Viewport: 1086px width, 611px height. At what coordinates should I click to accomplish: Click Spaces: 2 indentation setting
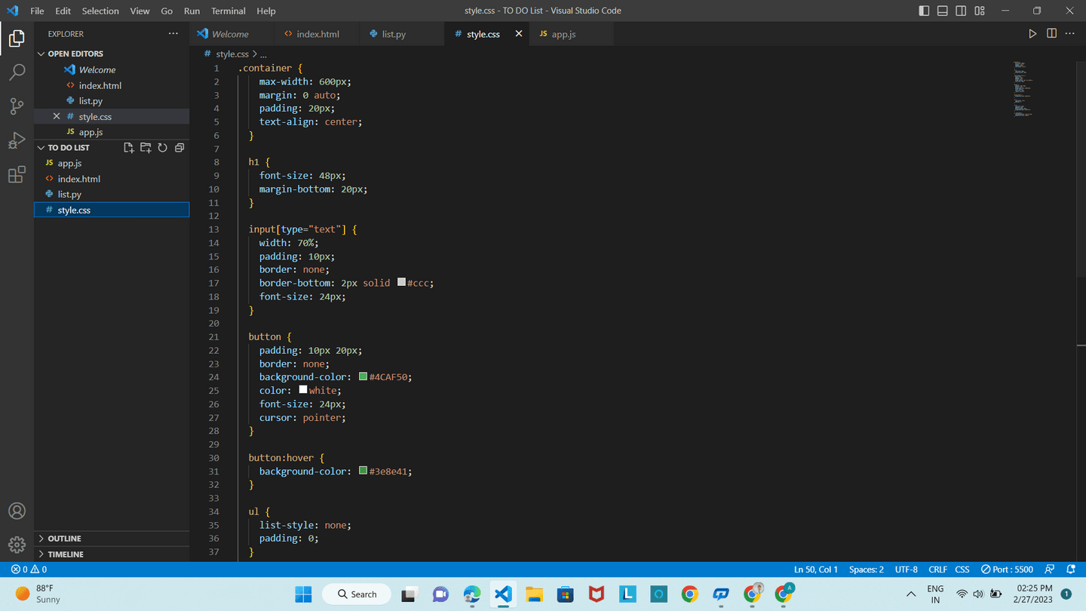coord(867,570)
